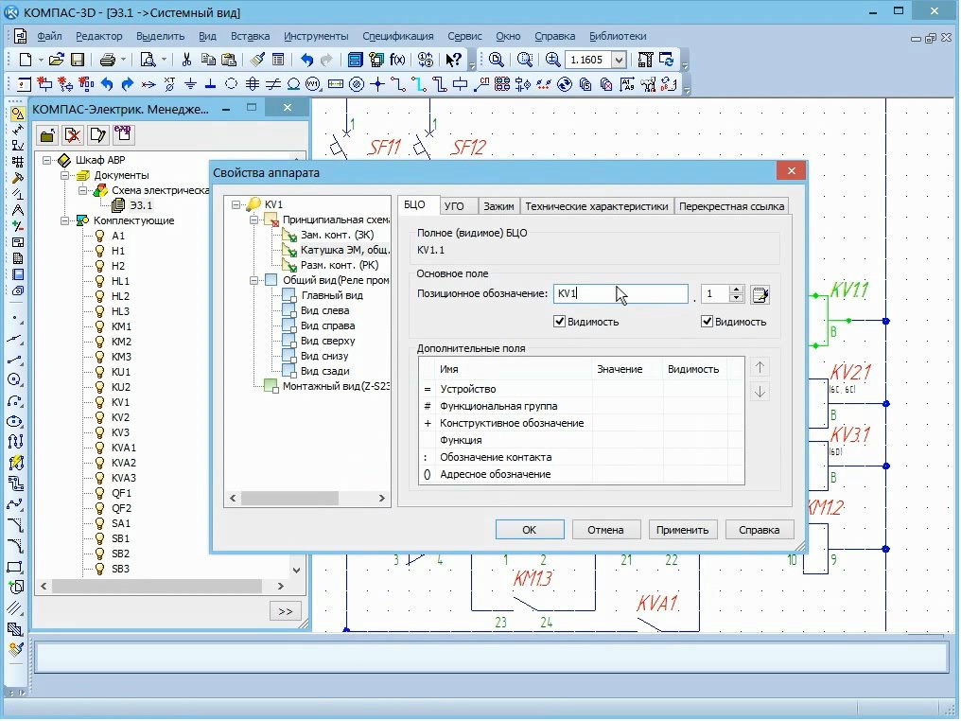
Task: Select Катушка ЭМ, общ. in dialog tree
Action: pos(345,250)
